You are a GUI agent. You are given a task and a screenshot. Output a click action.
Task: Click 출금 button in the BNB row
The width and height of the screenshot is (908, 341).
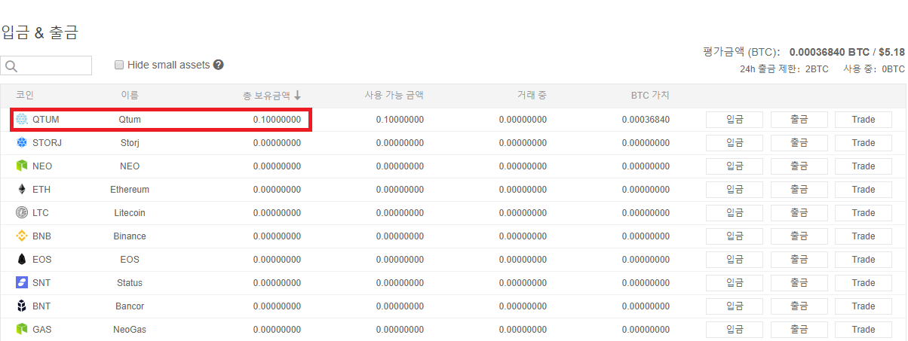coord(799,236)
